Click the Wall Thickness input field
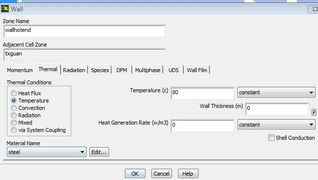 click(x=277, y=109)
